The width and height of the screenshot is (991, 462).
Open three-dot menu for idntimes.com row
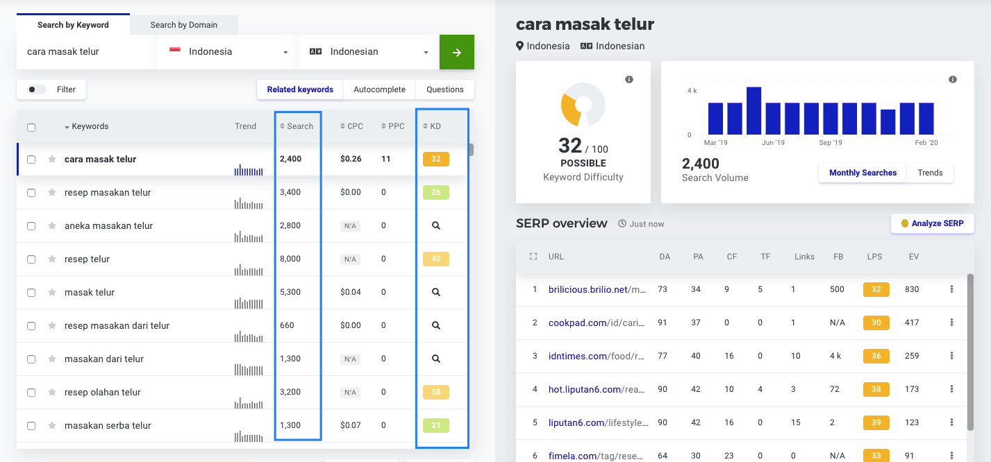951,356
